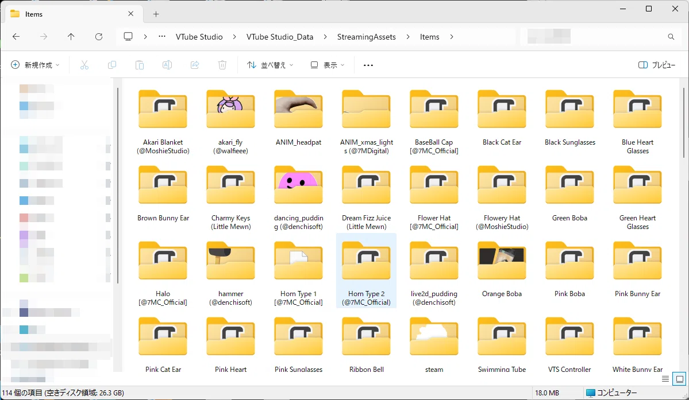Switch to large thumbnails view icon

coord(680,379)
